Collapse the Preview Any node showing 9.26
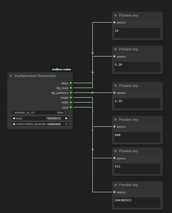 pos(116,49)
